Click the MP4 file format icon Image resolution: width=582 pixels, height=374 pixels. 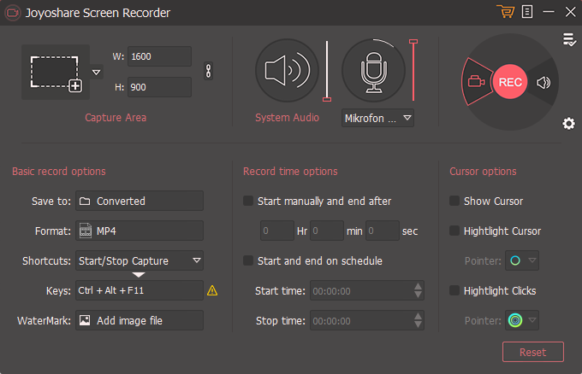pos(86,231)
